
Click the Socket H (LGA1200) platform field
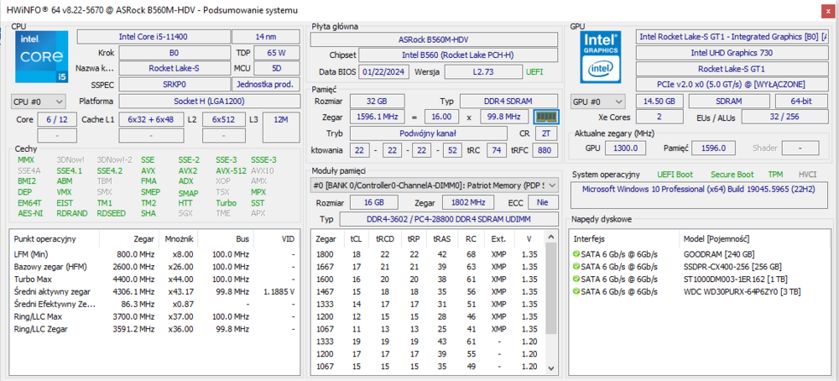209,102
